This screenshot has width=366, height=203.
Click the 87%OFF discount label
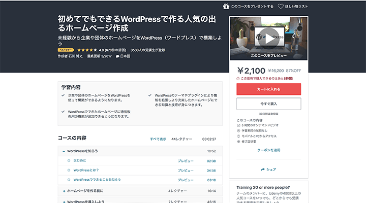[293, 71]
